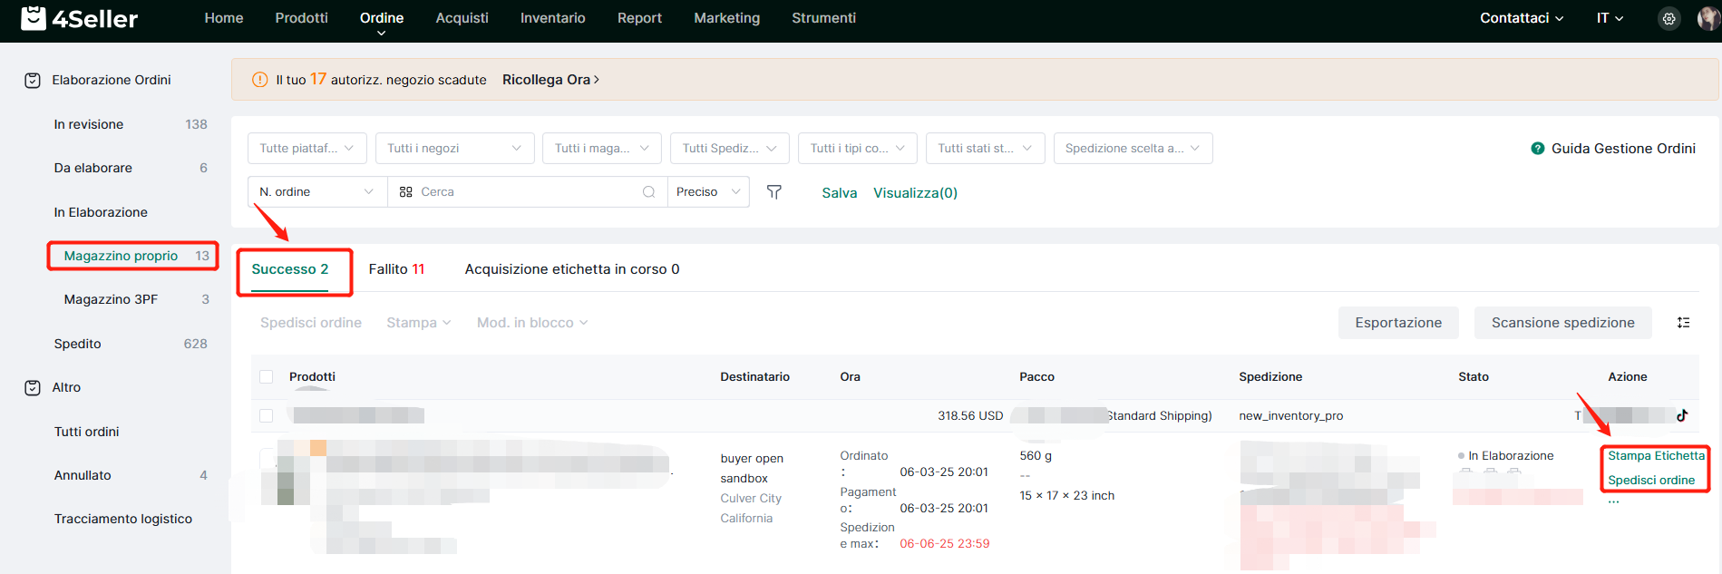Click the new_inventory_pro shipping text
This screenshot has width=1722, height=574.
pyautogui.click(x=1291, y=415)
